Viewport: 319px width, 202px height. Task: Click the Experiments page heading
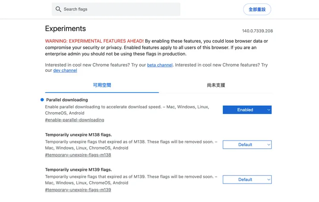pyautogui.click(x=66, y=29)
